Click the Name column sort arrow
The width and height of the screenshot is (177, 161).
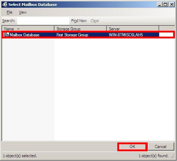point(18,29)
